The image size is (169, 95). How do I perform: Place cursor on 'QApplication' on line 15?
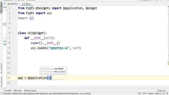pos(37,78)
